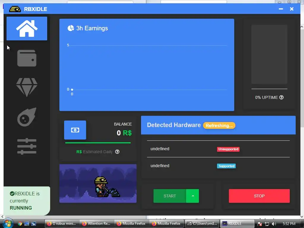The image size is (304, 228).
Task: Click the 0 R$ balance value
Action: (x=124, y=133)
